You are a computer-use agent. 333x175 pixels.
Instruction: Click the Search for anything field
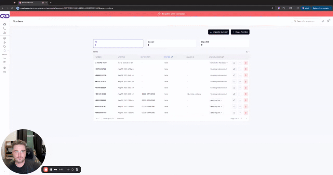coord(306,21)
